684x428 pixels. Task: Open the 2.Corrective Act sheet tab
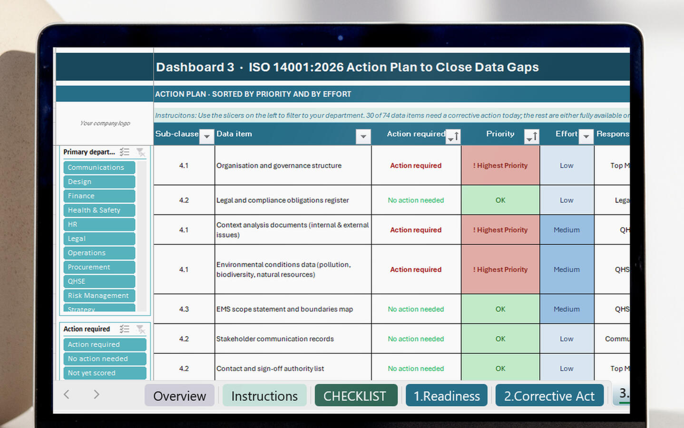[549, 396]
